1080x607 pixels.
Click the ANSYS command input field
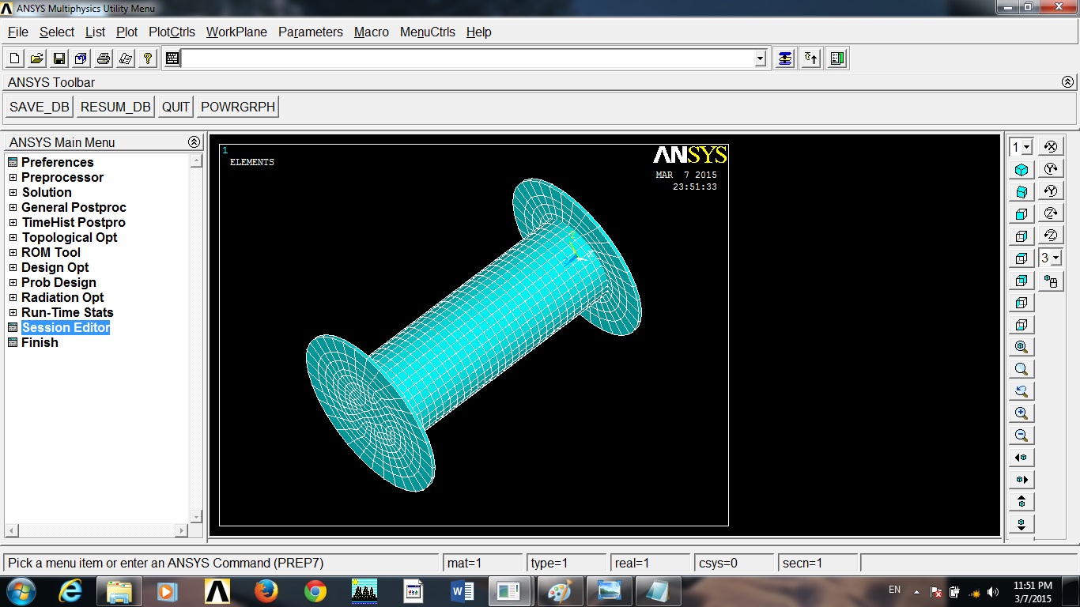(x=467, y=58)
